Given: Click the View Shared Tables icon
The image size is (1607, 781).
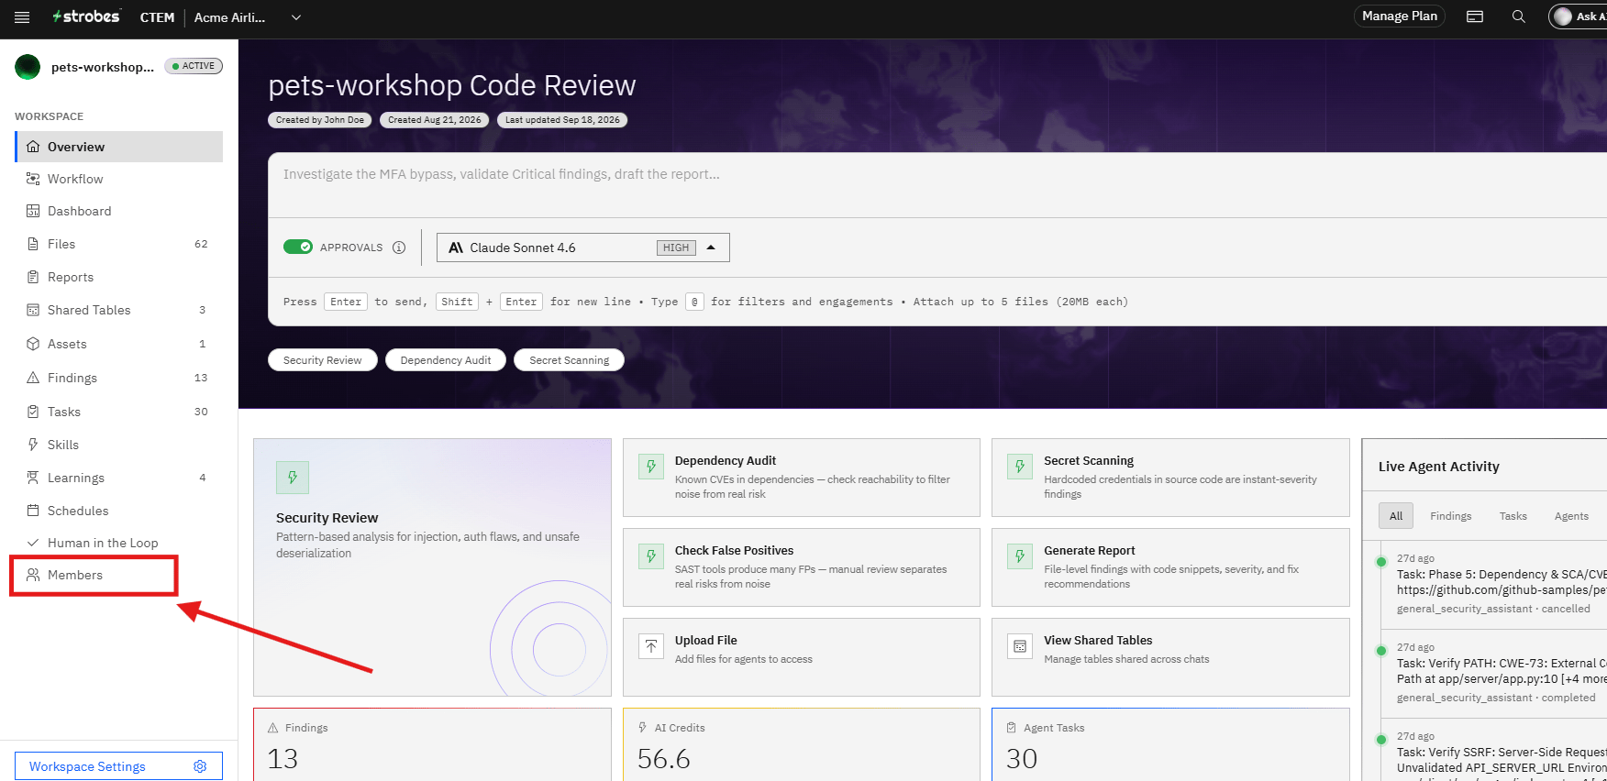Looking at the screenshot, I should pos(1020,646).
